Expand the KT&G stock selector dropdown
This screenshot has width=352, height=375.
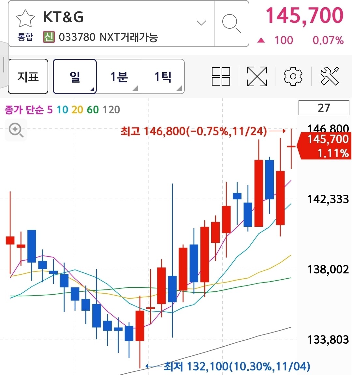(201, 23)
